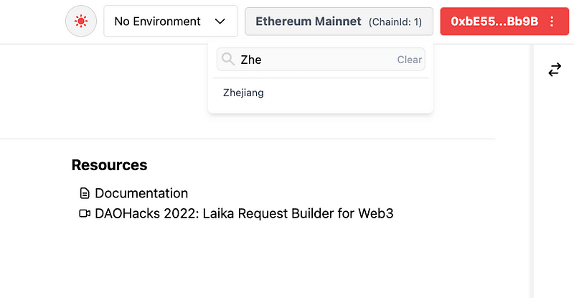Click the swap arrows icon
This screenshot has width=574, height=298.
point(555,70)
